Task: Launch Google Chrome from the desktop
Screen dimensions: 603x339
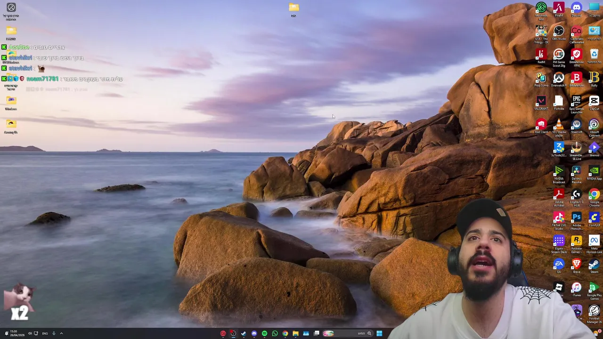Action: pos(594,198)
